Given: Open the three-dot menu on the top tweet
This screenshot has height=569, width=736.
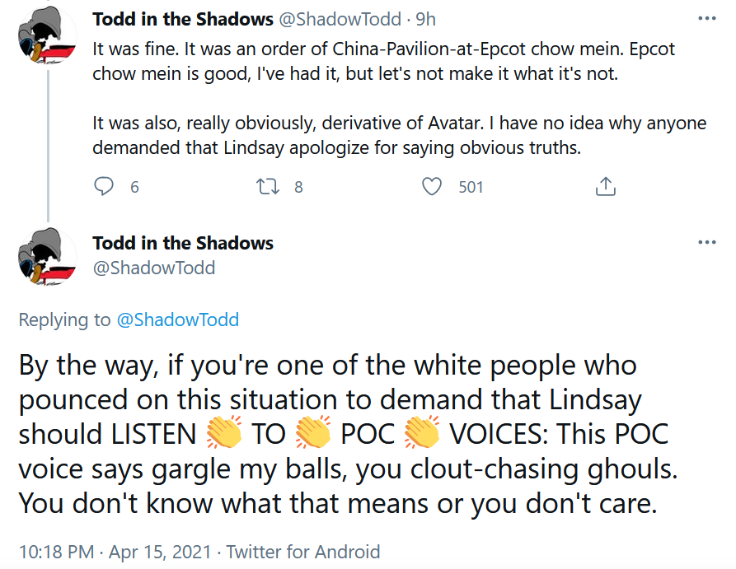Looking at the screenshot, I should click(707, 19).
